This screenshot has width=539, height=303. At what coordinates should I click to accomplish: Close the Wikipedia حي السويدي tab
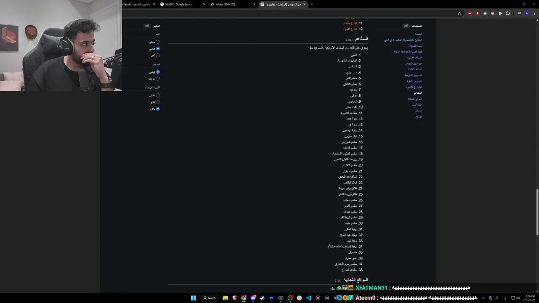(304, 4)
